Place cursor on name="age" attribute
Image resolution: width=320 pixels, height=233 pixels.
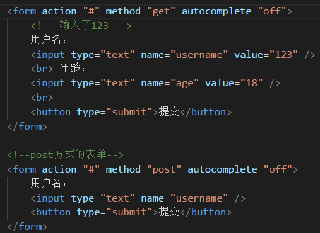coord(170,83)
